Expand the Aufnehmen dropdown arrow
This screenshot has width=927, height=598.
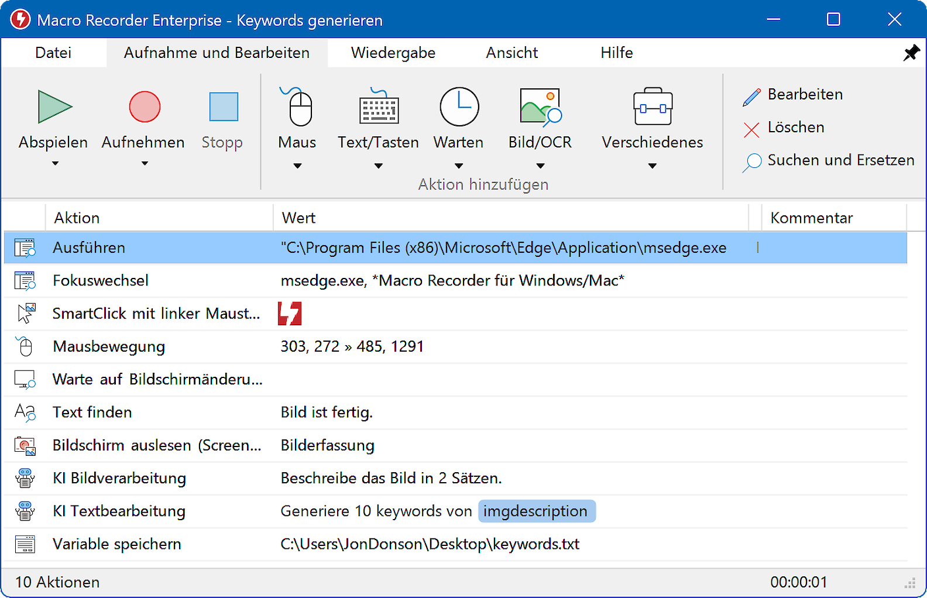coord(145,164)
